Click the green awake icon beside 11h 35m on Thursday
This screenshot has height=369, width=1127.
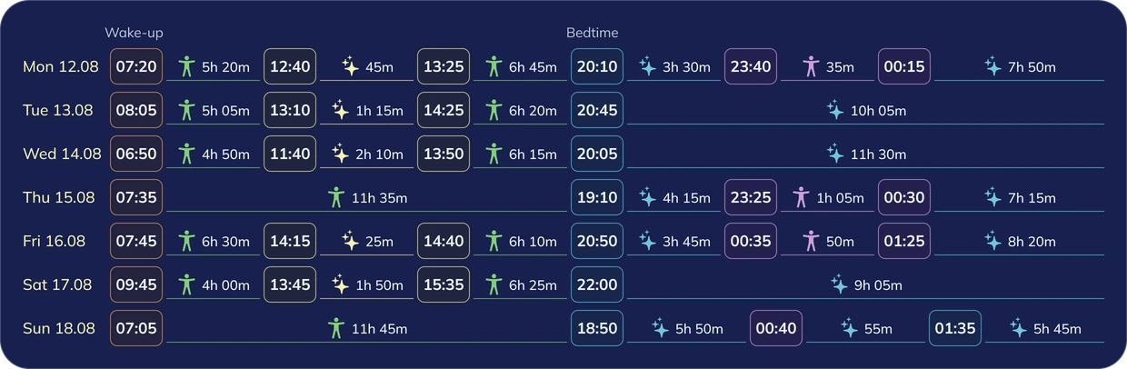[336, 197]
